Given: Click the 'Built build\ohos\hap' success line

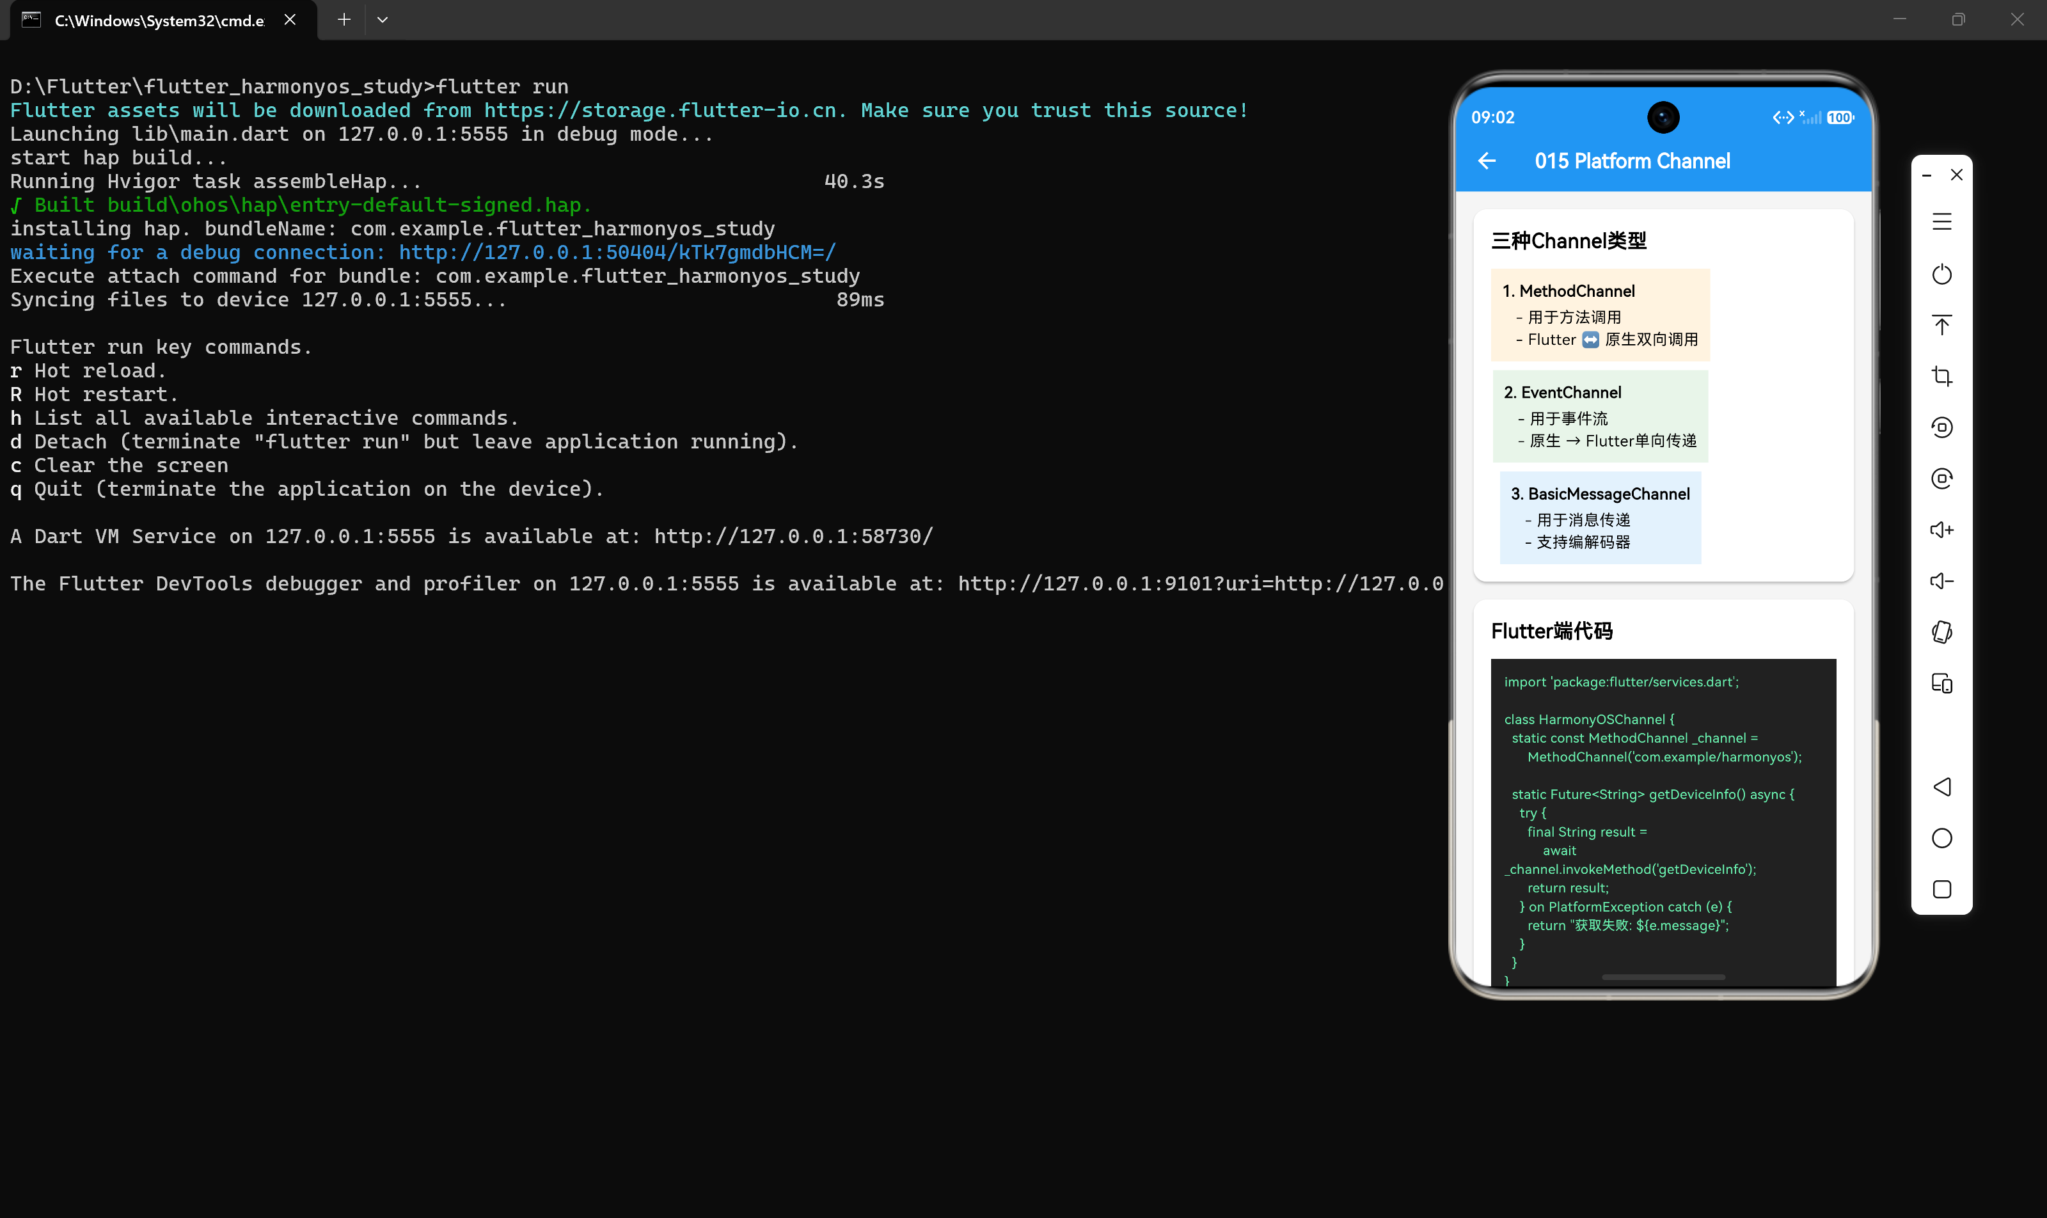Looking at the screenshot, I should point(301,205).
